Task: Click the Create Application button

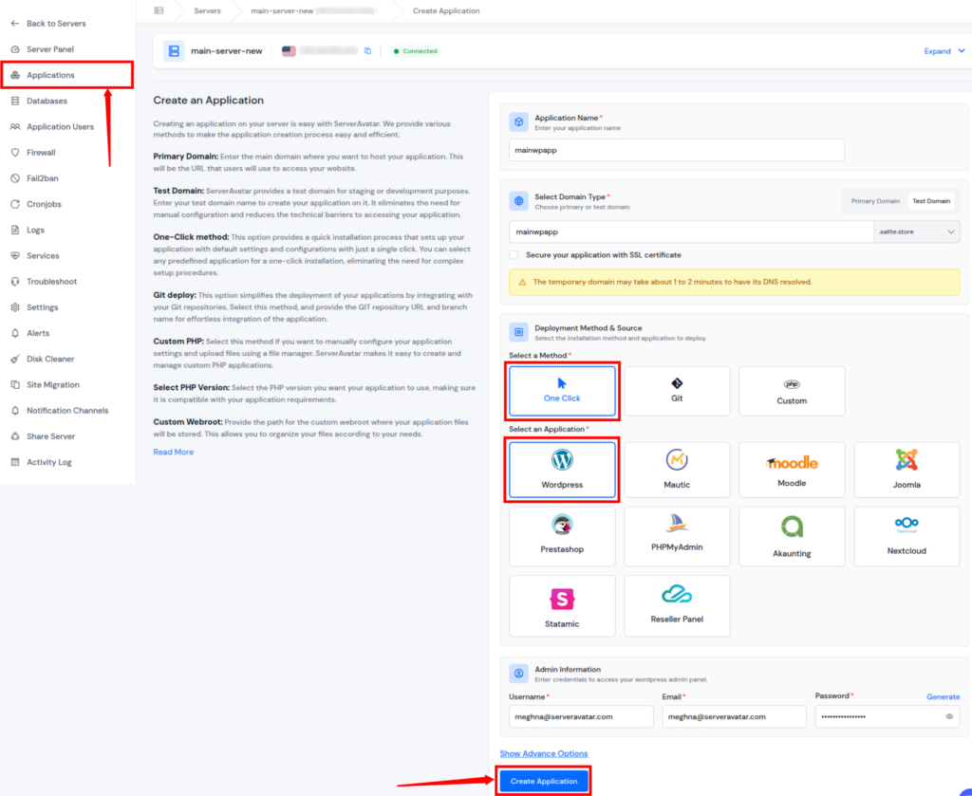Action: (544, 781)
